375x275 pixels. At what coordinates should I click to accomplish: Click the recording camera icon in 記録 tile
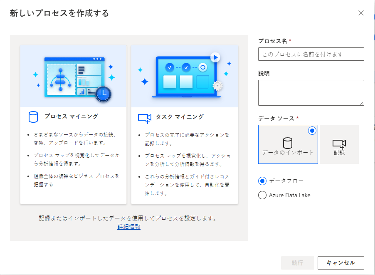coord(339,144)
